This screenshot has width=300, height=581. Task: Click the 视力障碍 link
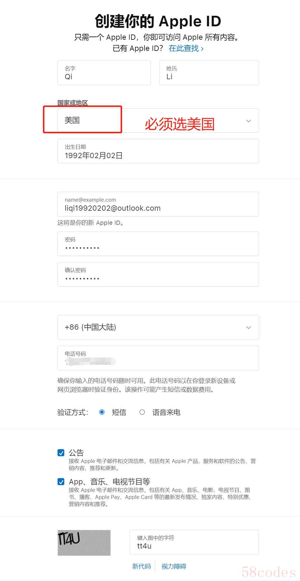point(174,566)
